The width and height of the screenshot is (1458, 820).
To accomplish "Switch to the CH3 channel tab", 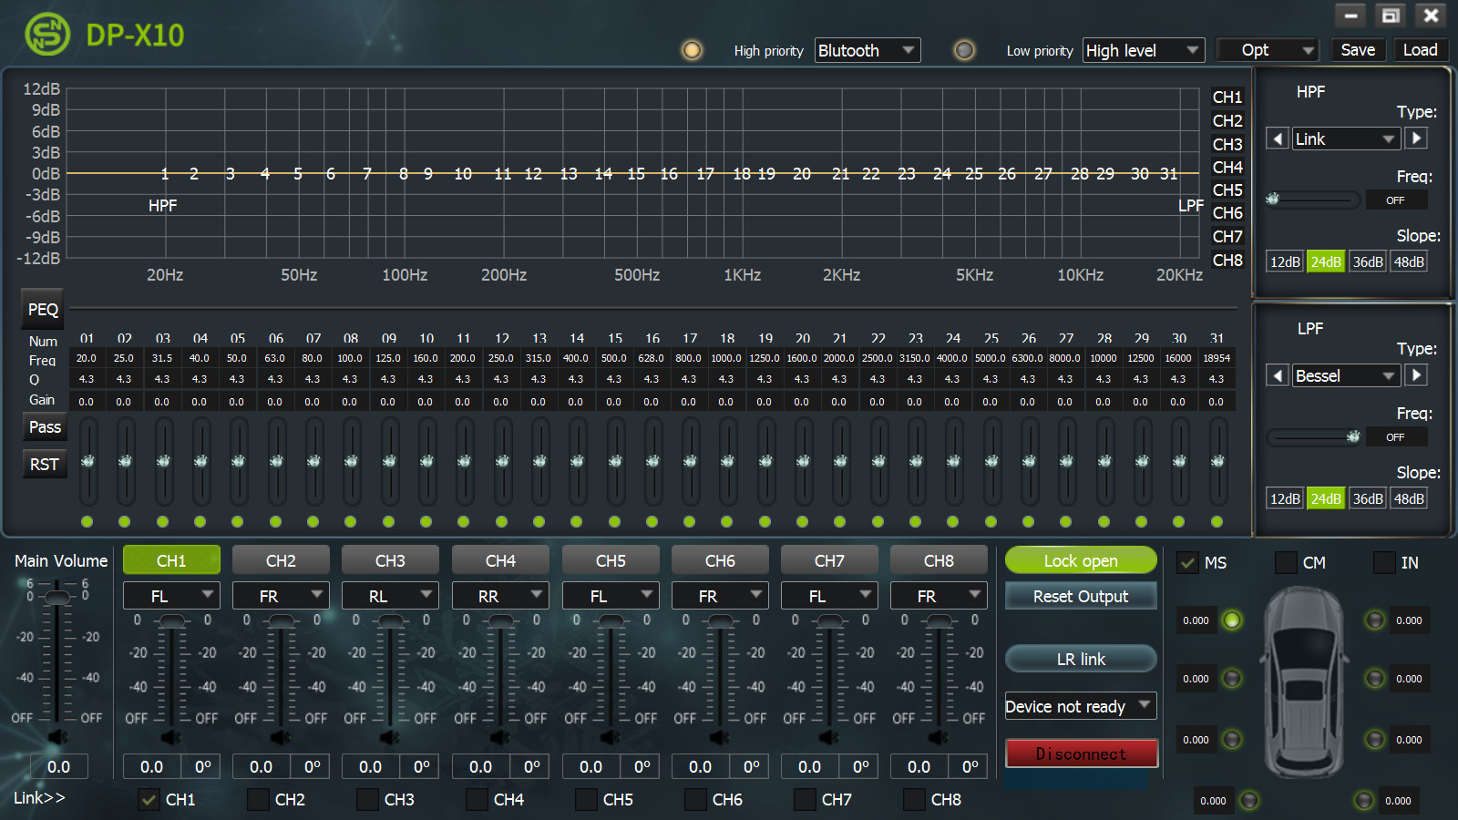I will (390, 560).
